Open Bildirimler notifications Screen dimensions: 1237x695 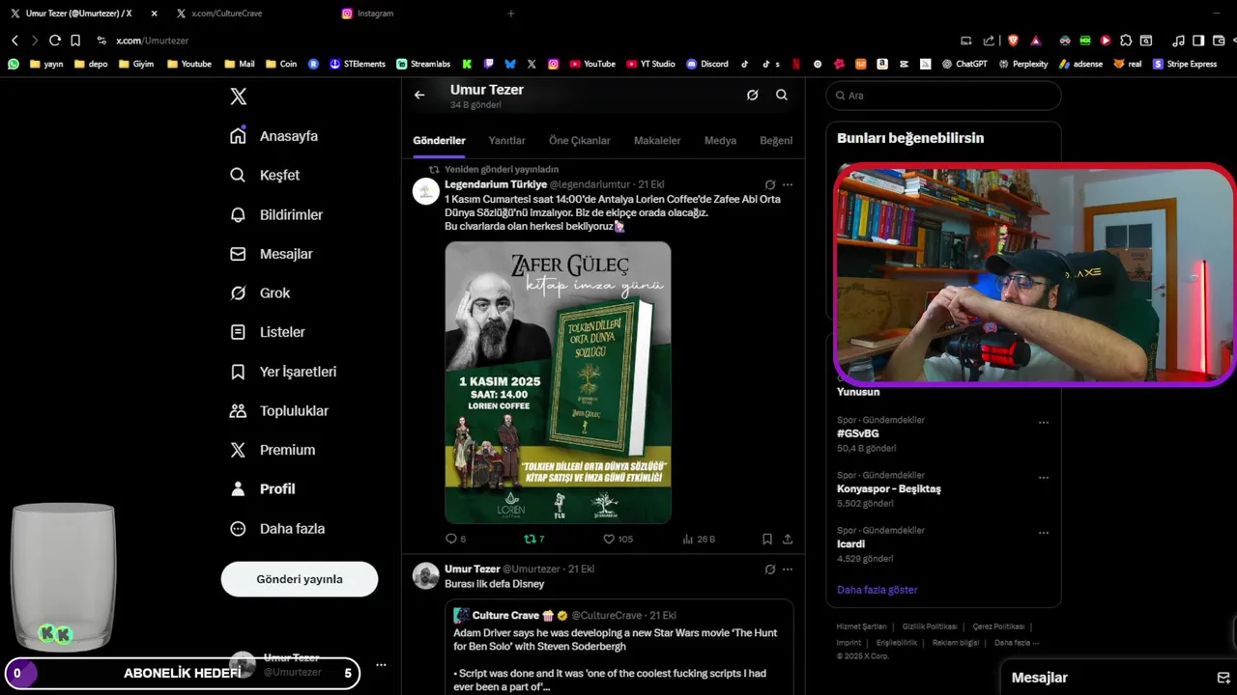pyautogui.click(x=275, y=214)
